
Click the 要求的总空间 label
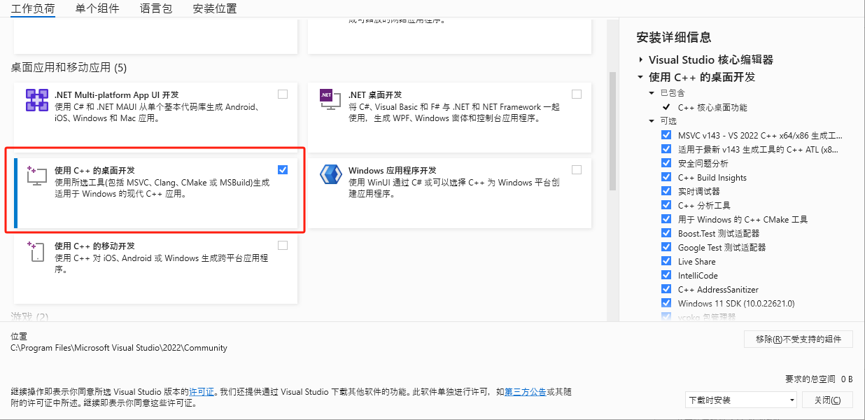[x=812, y=379]
